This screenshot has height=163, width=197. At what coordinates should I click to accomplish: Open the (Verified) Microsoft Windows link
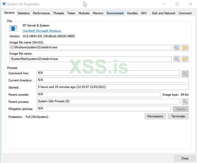(x=42, y=31)
